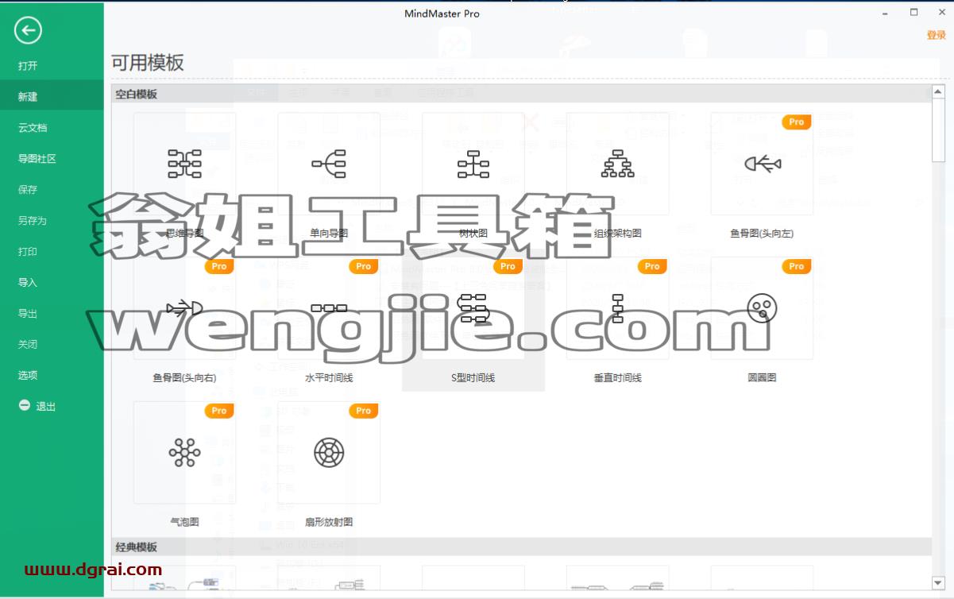Image resolution: width=954 pixels, height=599 pixels.
Task: Select 新建 in the sidebar
Action: pyautogui.click(x=52, y=97)
